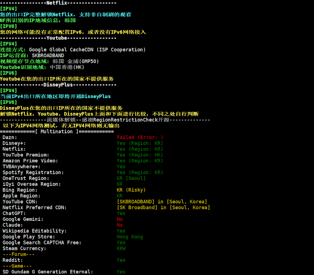Click the Netflix section header line

pyautogui.click(x=58, y=3)
